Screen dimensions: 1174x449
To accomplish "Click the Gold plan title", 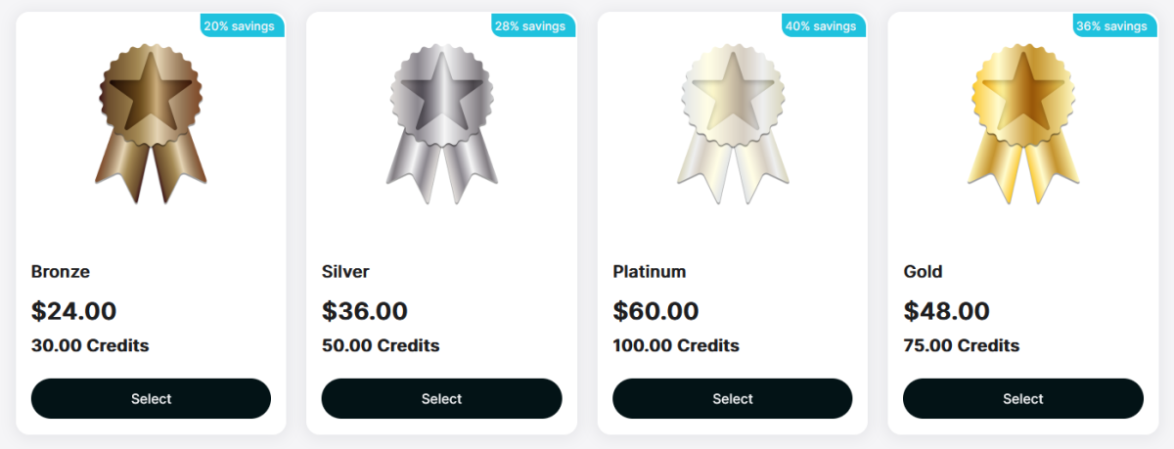I will pos(923,271).
